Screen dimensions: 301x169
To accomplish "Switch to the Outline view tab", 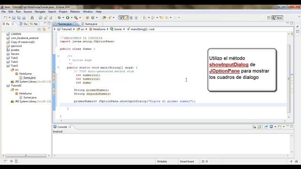I will coord(24,24).
